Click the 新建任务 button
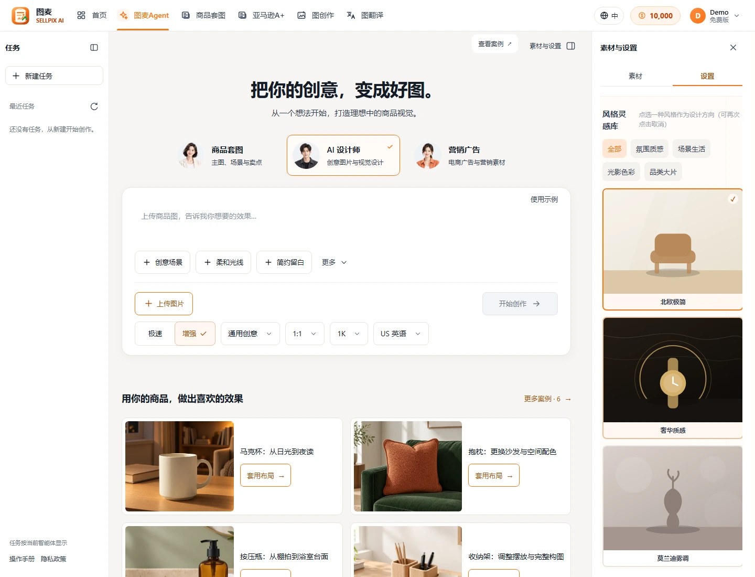Image resolution: width=755 pixels, height=577 pixels. (54, 76)
